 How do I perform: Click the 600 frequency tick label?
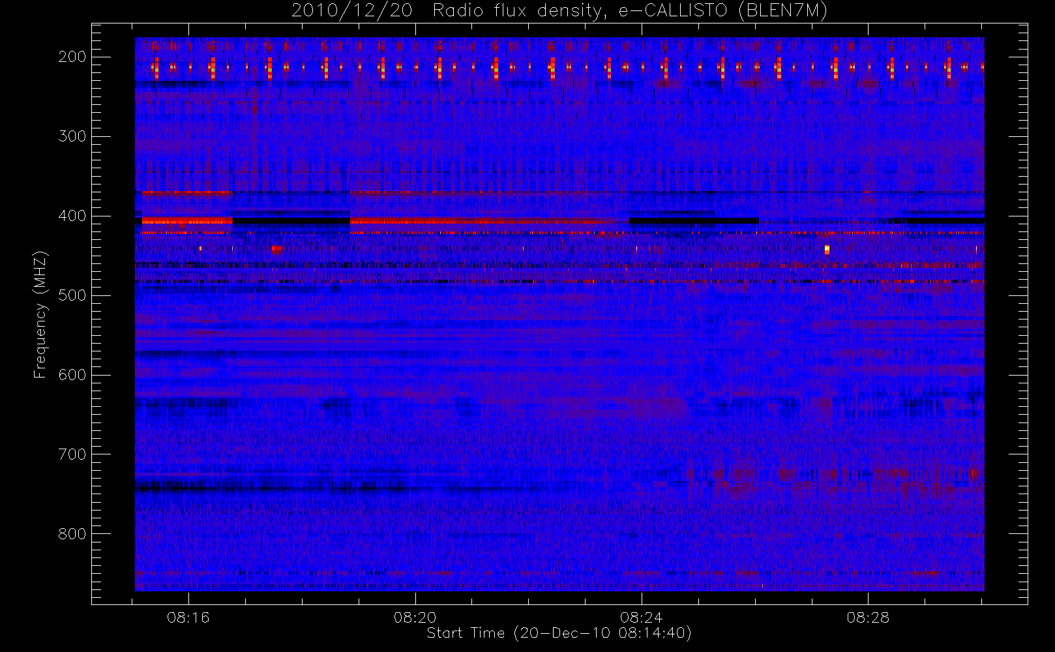click(72, 375)
